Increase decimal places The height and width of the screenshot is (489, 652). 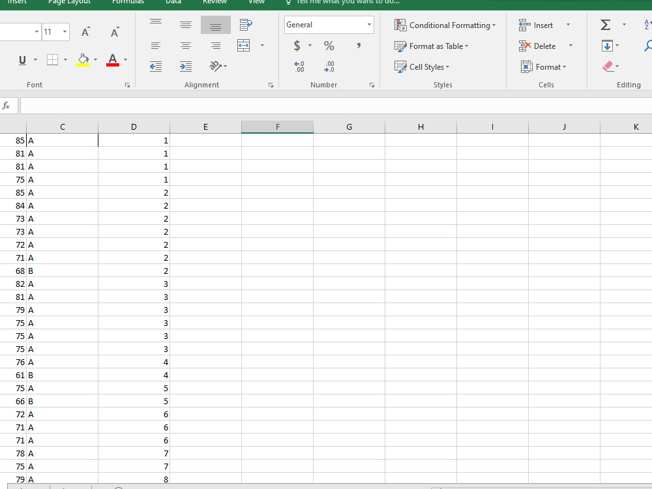[299, 67]
